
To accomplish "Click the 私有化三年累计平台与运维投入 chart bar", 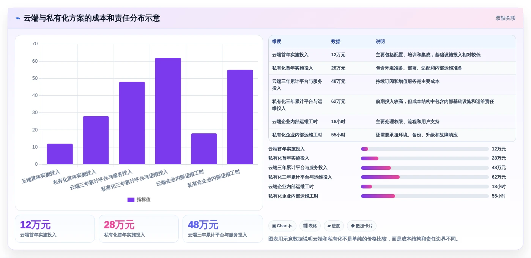I will 168,111.
